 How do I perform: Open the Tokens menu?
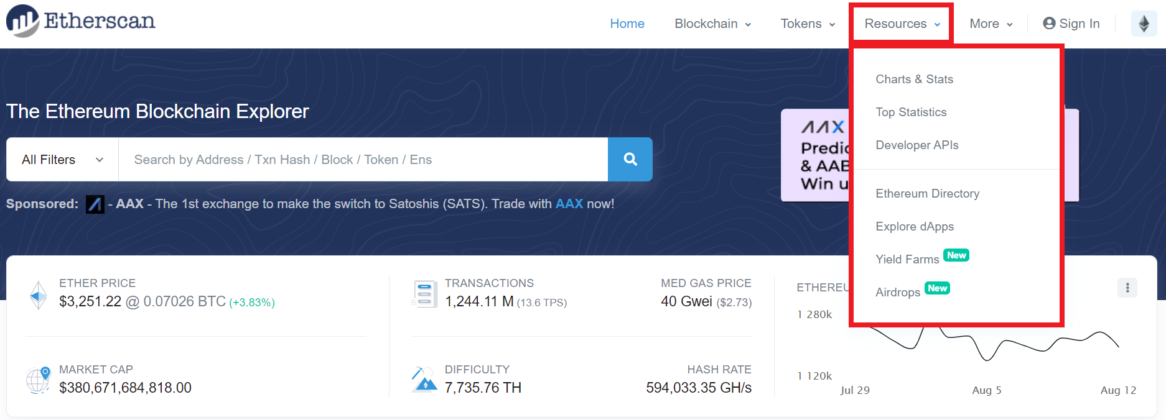click(x=806, y=23)
